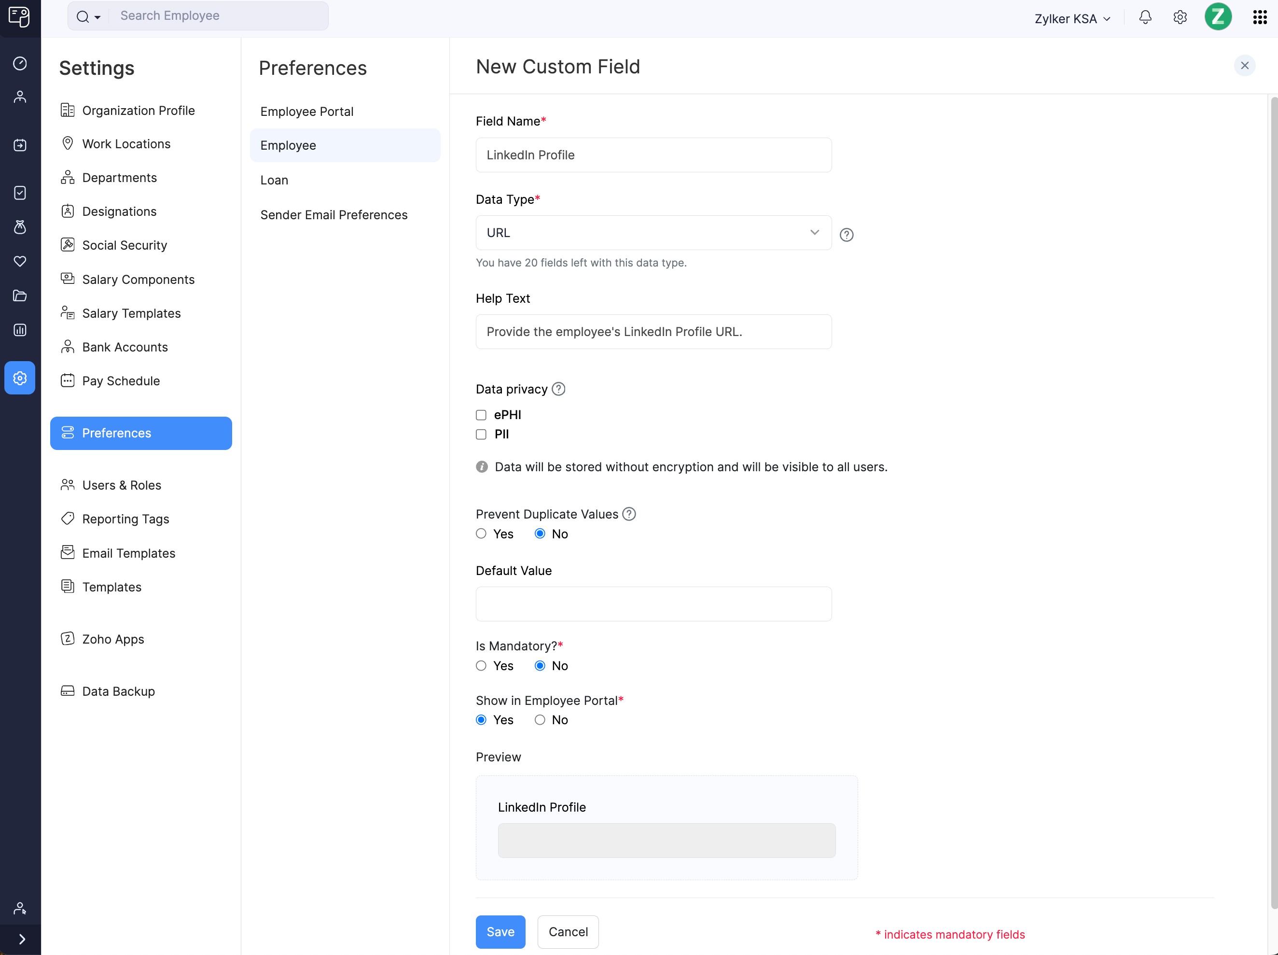Open the Loans money-bag icon in sidebar
The width and height of the screenshot is (1278, 955).
tap(20, 226)
